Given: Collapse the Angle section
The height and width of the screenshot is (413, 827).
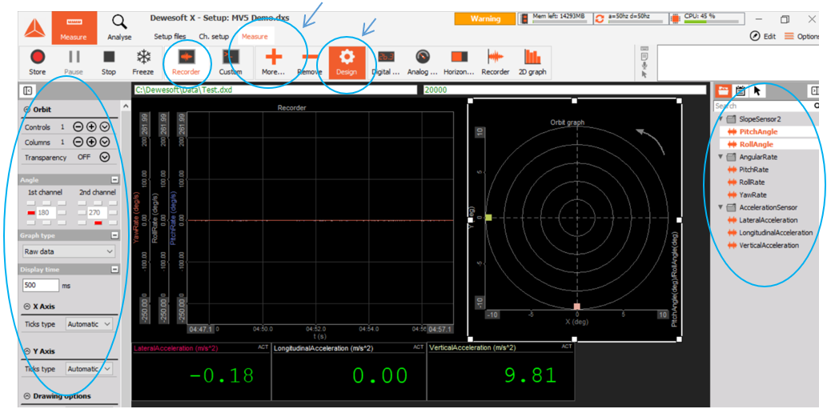Looking at the screenshot, I should [114, 180].
